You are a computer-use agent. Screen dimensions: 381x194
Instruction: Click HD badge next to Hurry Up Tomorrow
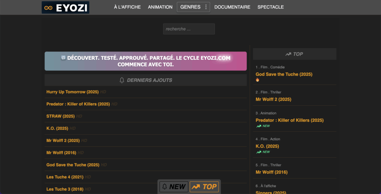(103, 92)
